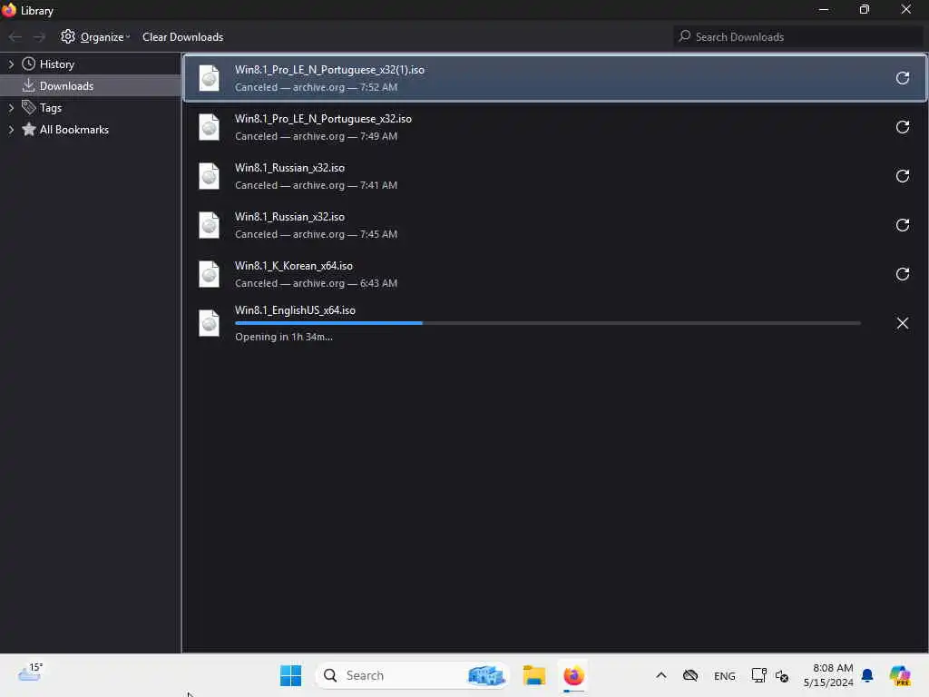This screenshot has height=697, width=929.
Task: Click the file icon of Win8.1_K_Korean_x64.iso
Action: pyautogui.click(x=209, y=274)
